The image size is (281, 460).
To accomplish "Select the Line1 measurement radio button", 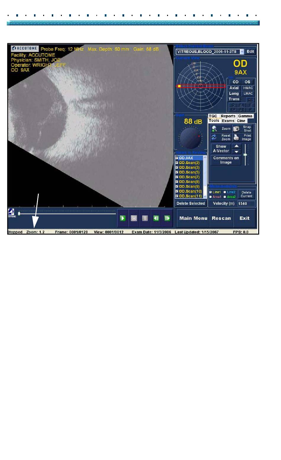I will pos(211,192).
